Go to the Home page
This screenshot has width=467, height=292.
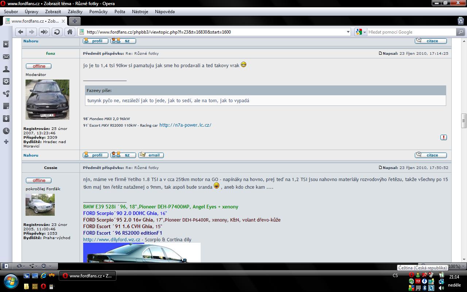point(70,32)
